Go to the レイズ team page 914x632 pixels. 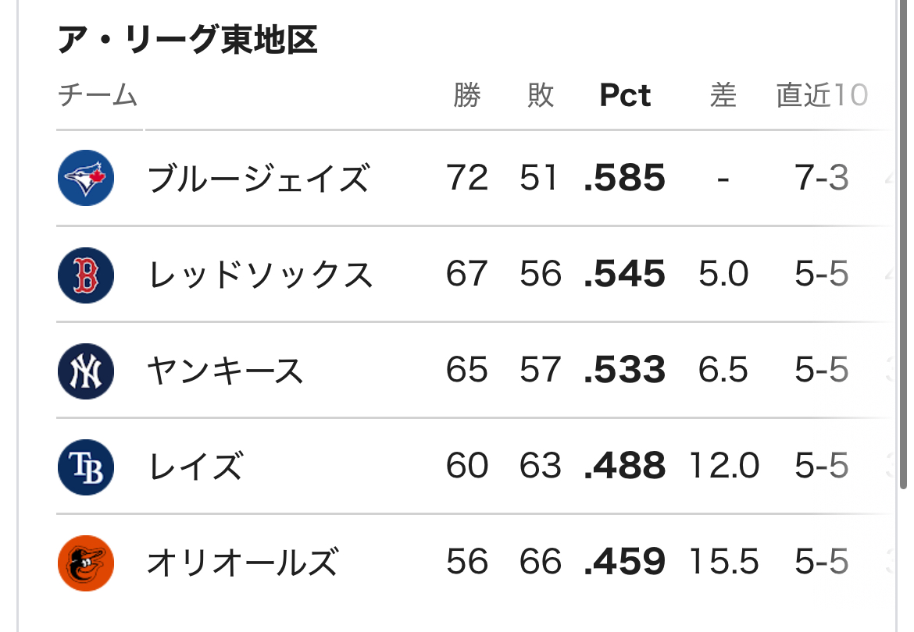(195, 467)
